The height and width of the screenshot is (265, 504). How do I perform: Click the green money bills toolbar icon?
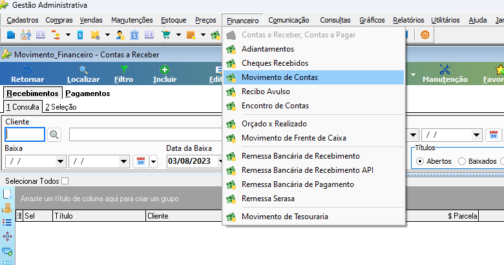click(x=216, y=35)
